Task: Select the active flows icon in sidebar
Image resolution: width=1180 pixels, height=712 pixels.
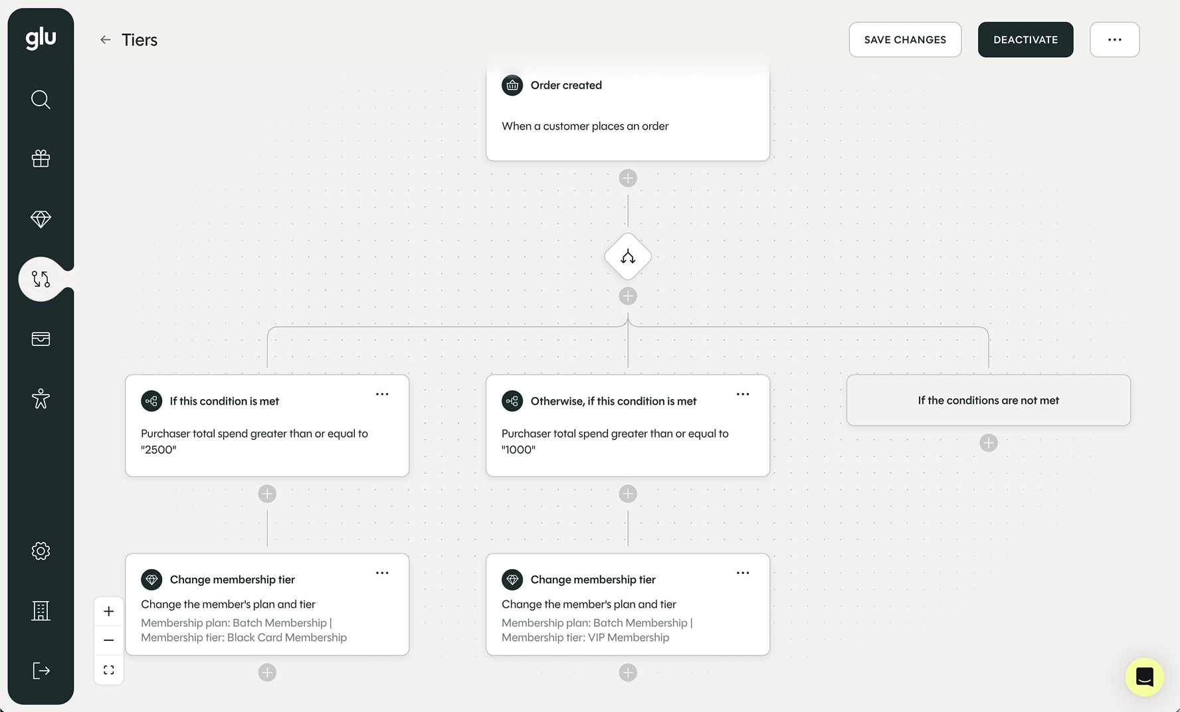Action: [41, 279]
